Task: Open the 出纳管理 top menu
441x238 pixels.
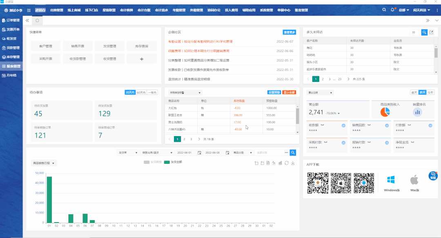Action: 56,10
